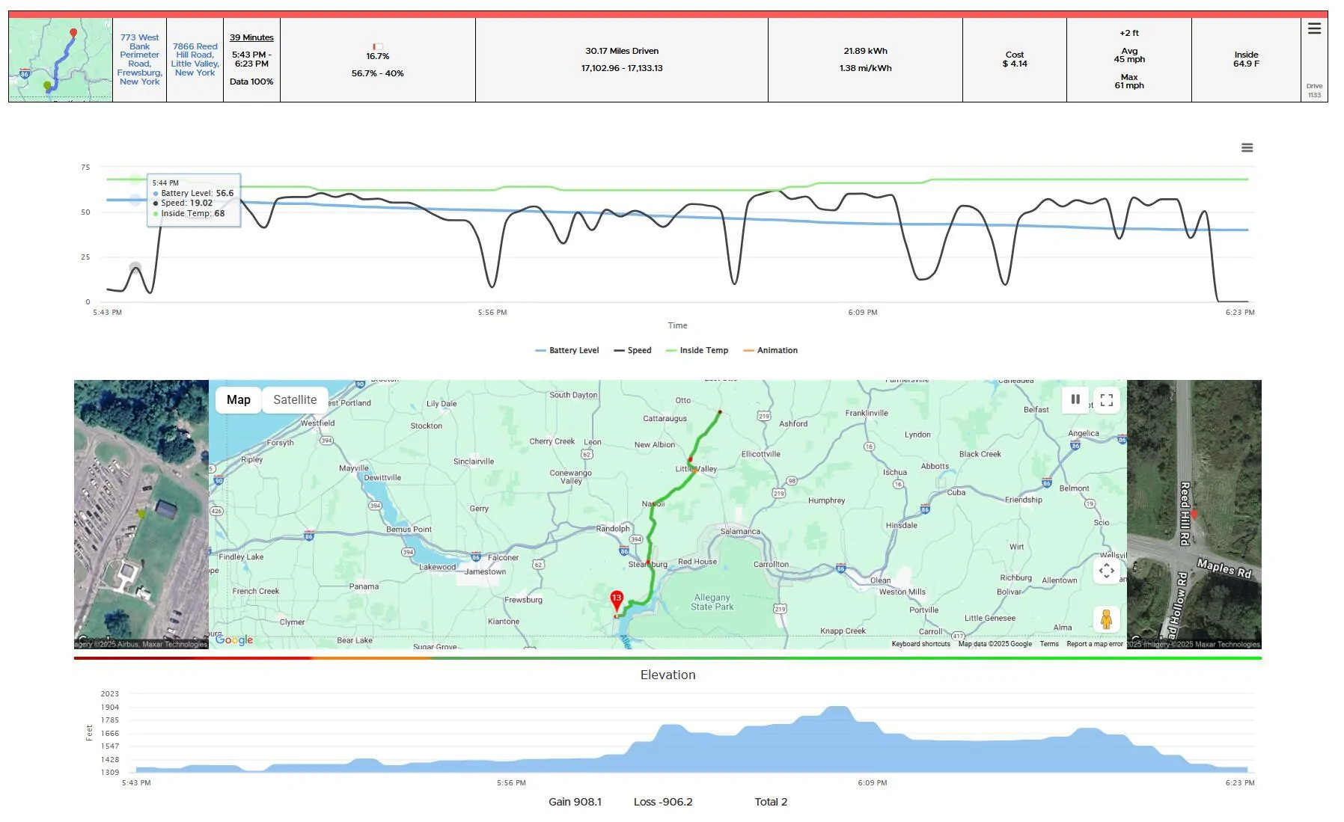Viewport: 1344px width, 822px height.
Task: Open the destination 7866 Reed Hill Road link
Action: click(195, 60)
